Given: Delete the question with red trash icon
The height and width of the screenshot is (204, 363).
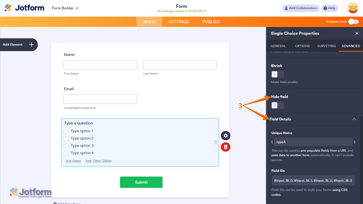Looking at the screenshot, I should click(226, 147).
